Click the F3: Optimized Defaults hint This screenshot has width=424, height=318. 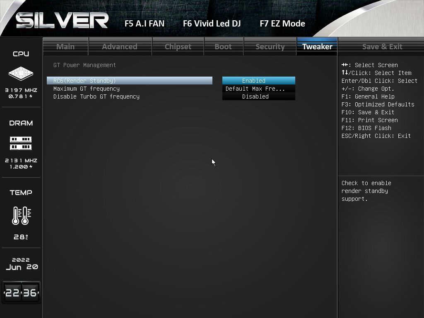click(x=378, y=104)
